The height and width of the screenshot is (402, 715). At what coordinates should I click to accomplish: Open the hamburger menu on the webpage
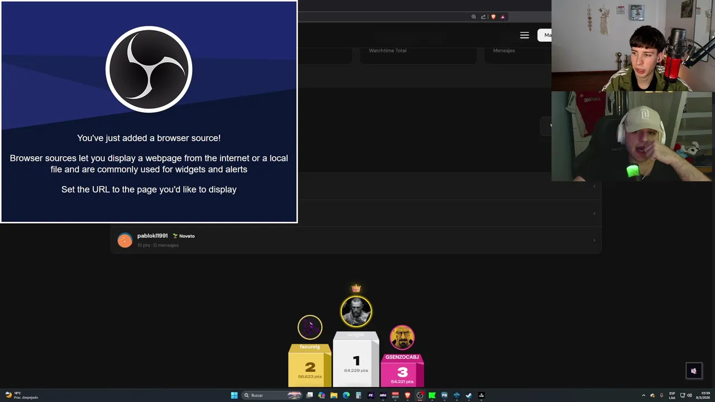tap(525, 35)
